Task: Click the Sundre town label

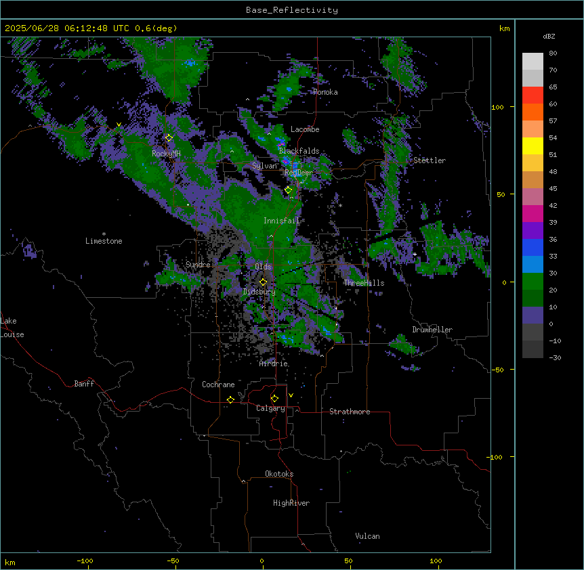Action: [198, 265]
